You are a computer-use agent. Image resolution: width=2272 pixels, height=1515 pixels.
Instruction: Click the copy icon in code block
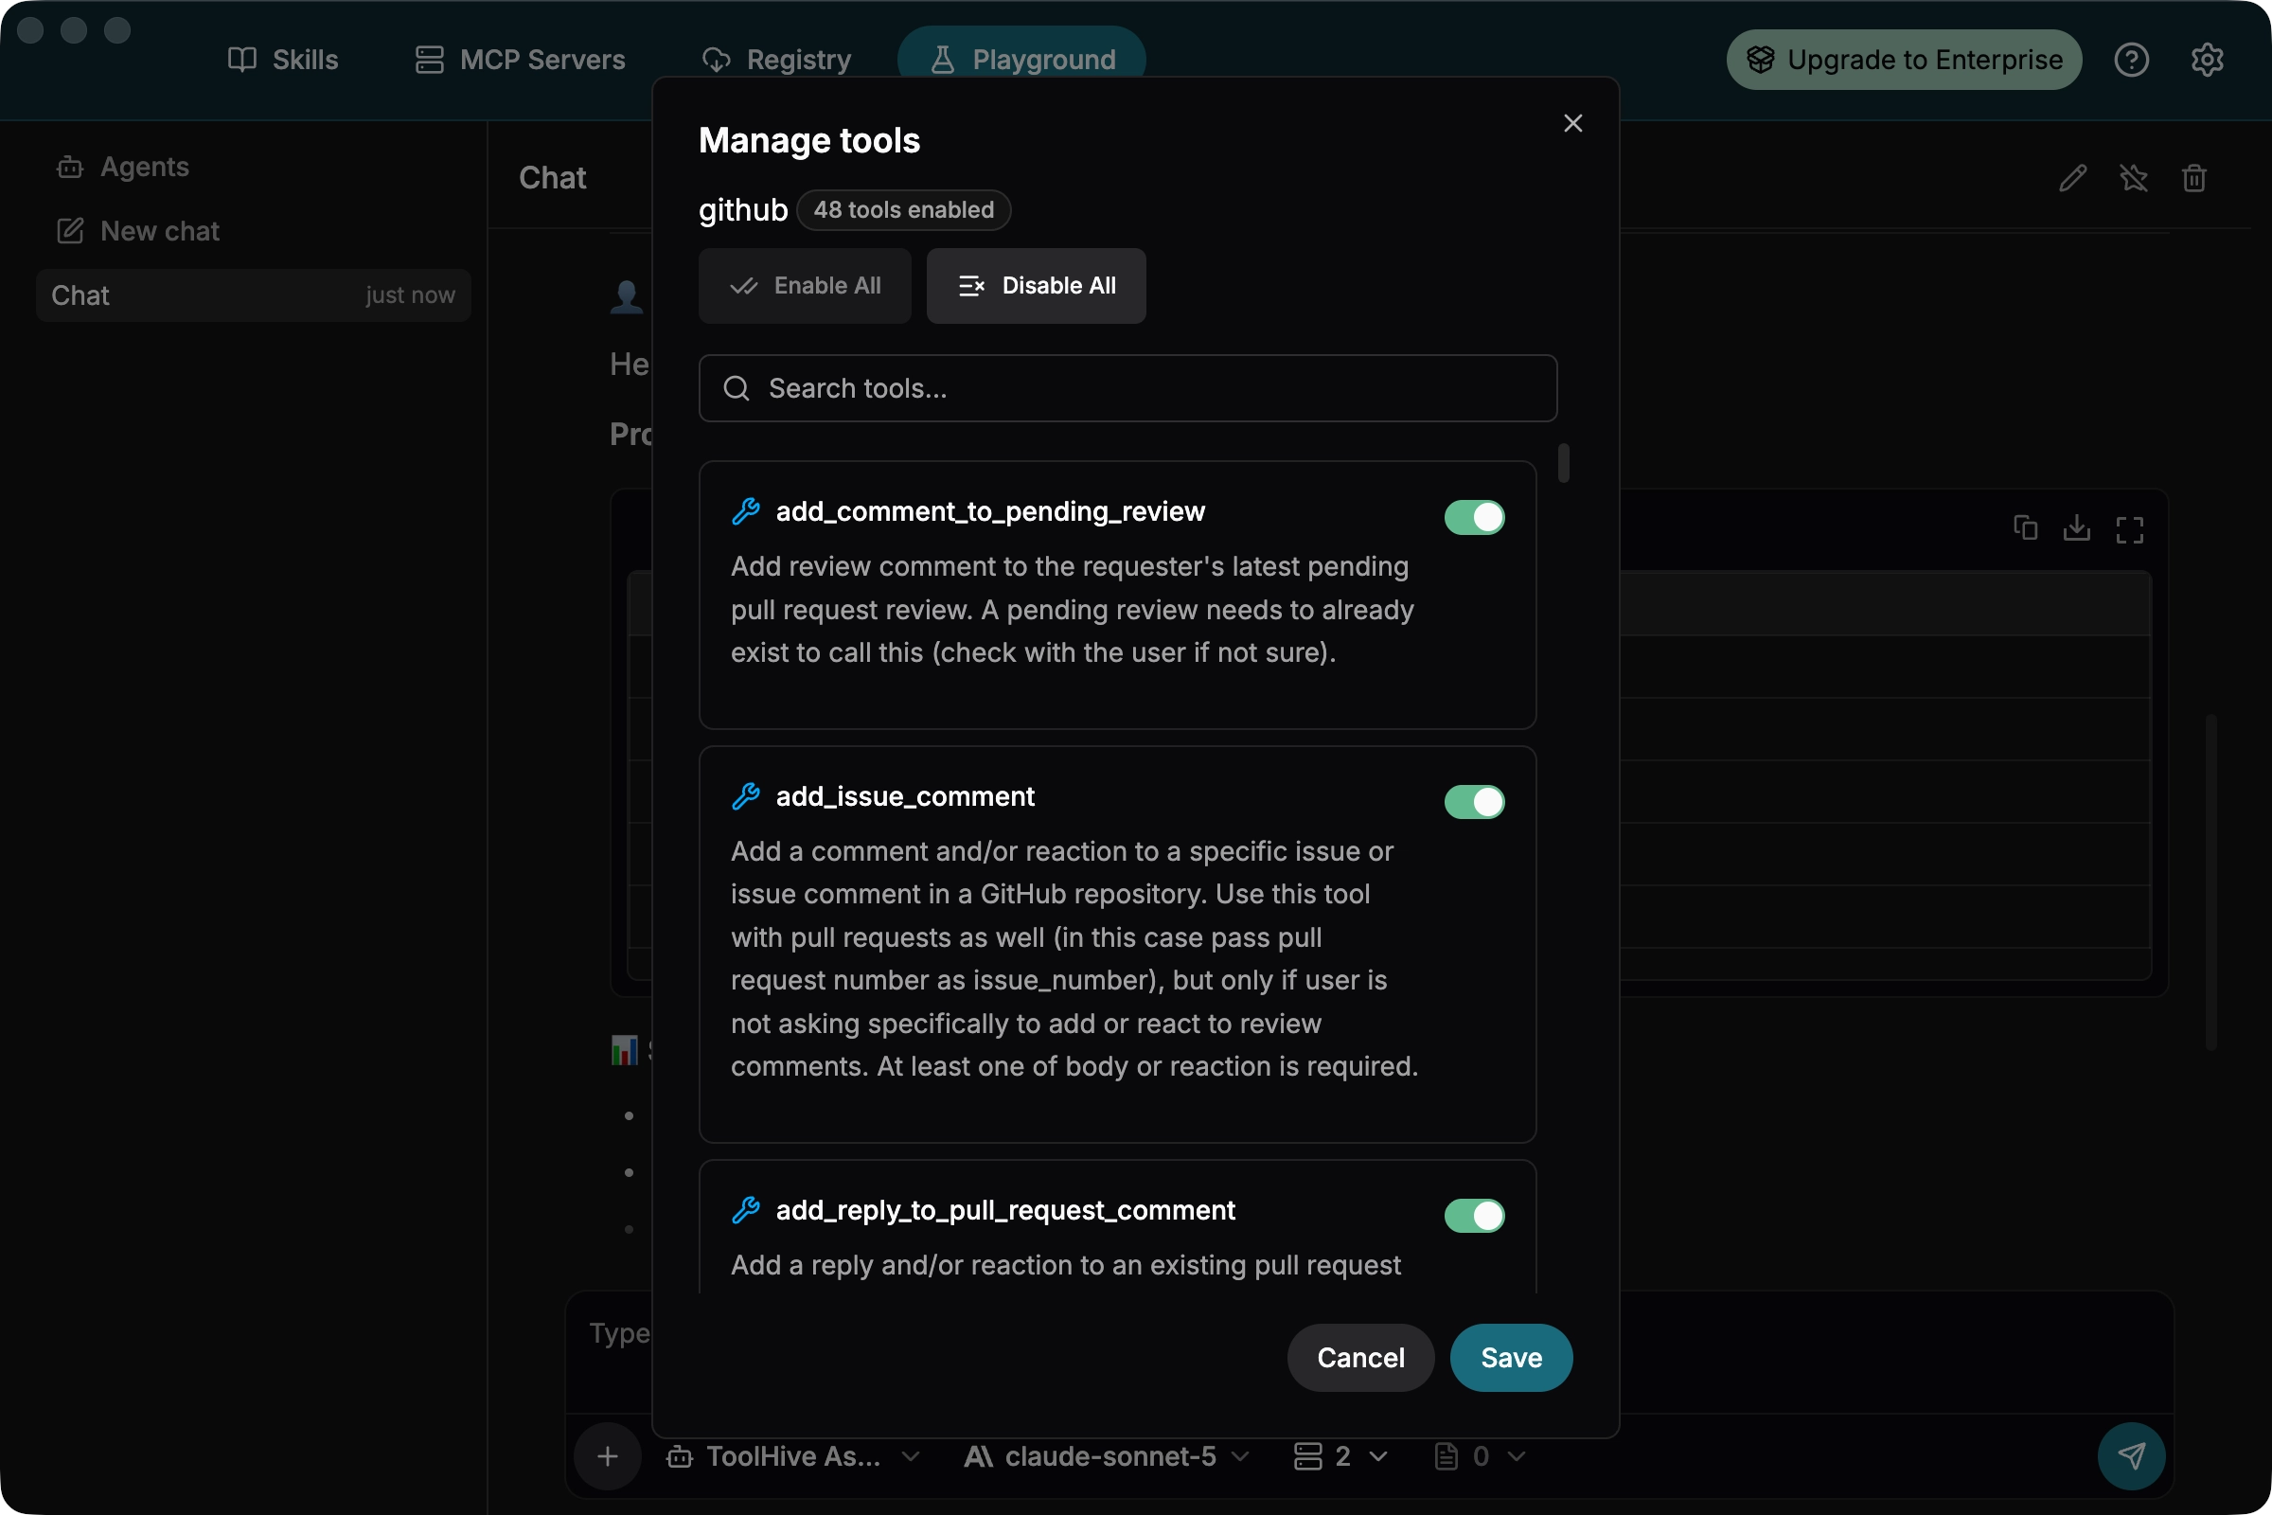(2025, 527)
